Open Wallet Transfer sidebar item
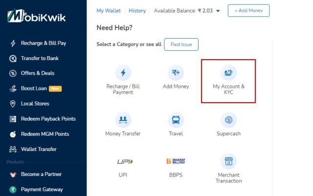Image resolution: width=313 pixels, height=196 pixels. 39,149
